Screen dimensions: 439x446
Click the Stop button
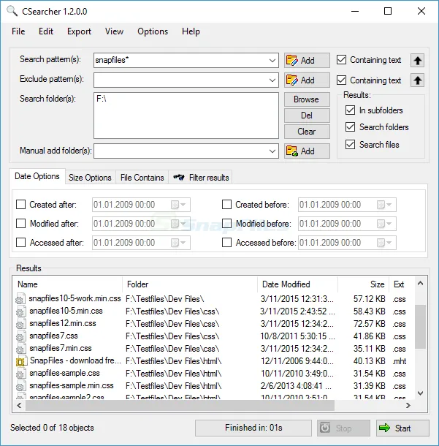(x=343, y=428)
